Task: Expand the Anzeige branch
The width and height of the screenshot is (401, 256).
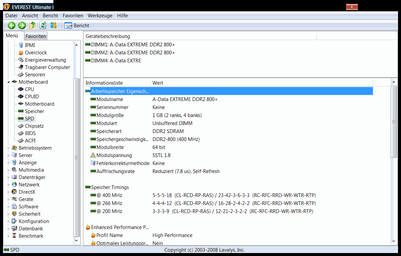Action: click(x=9, y=163)
